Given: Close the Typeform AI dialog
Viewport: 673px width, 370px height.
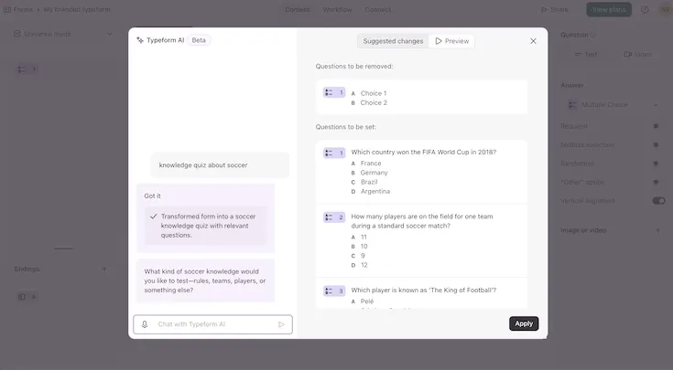Looking at the screenshot, I should coord(533,41).
